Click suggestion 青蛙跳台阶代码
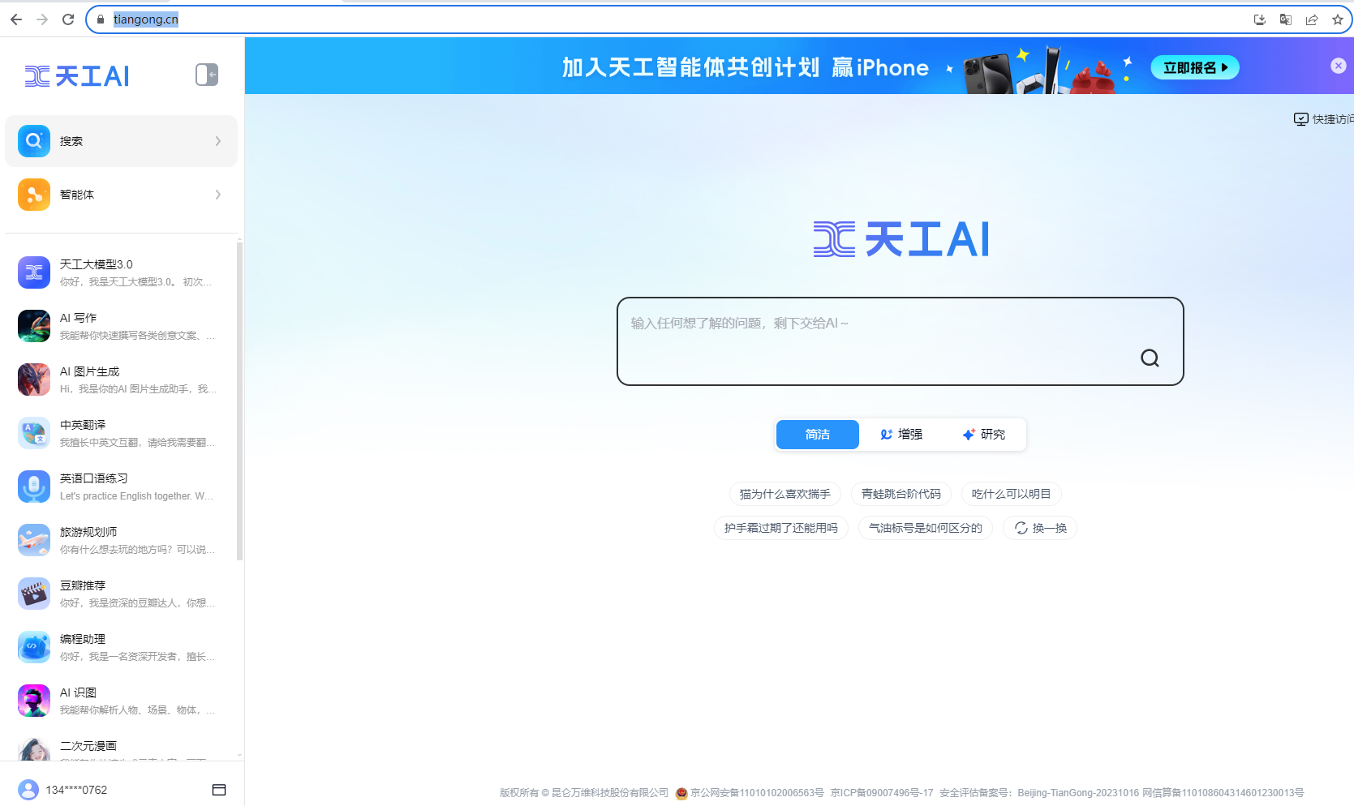1354x806 pixels. pos(901,494)
